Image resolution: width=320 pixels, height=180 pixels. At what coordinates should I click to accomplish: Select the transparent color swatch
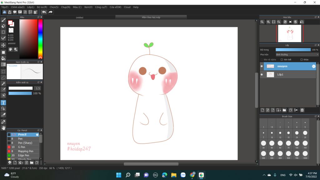pos(11,30)
